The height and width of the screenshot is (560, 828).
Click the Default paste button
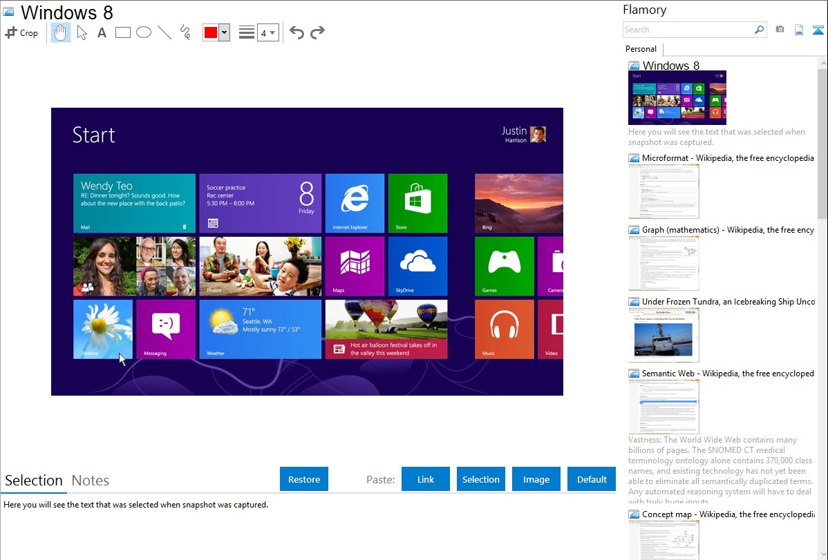pos(592,479)
